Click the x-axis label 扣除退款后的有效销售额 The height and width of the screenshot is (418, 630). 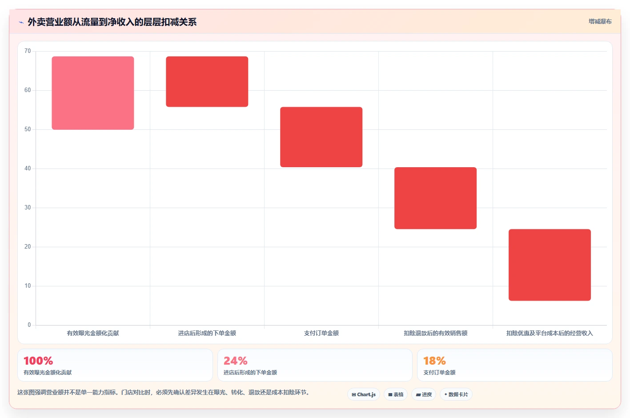436,333
